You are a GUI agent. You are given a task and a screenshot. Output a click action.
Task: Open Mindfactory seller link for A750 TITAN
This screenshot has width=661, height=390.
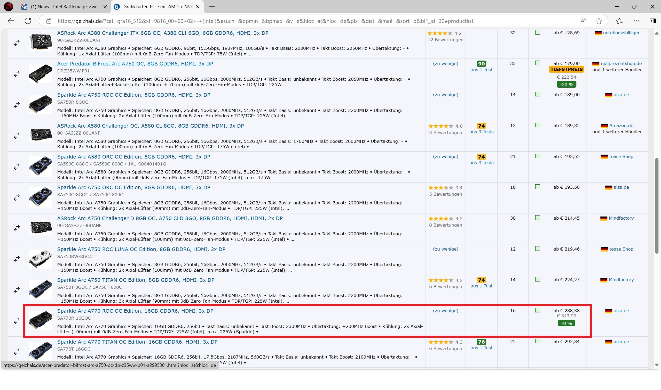pyautogui.click(x=621, y=280)
